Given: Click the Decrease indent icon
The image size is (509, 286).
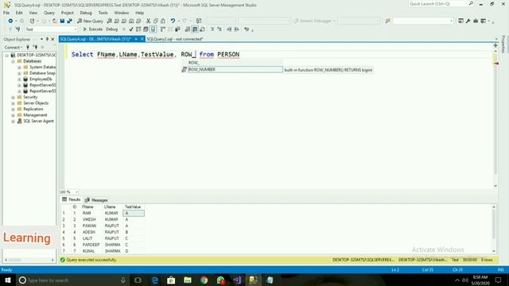Looking at the screenshot, I should tap(229, 29).
